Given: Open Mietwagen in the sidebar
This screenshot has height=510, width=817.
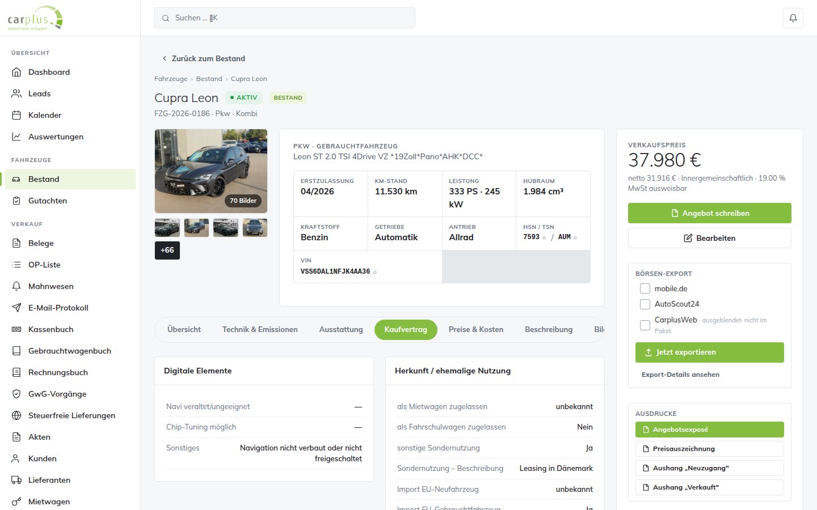Looking at the screenshot, I should tap(70, 501).
